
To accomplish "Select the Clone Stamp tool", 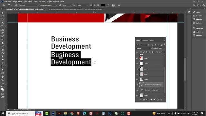I will point(3,43).
